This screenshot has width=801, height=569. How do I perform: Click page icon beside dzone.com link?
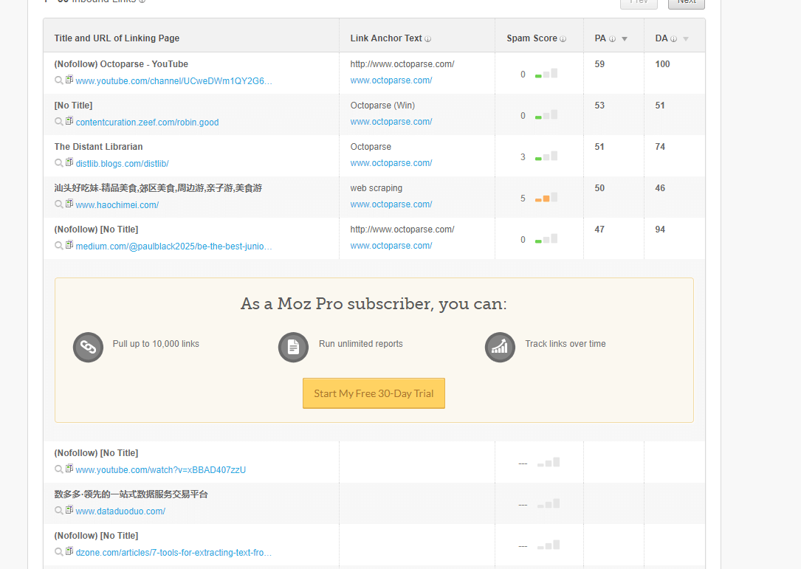(x=69, y=551)
